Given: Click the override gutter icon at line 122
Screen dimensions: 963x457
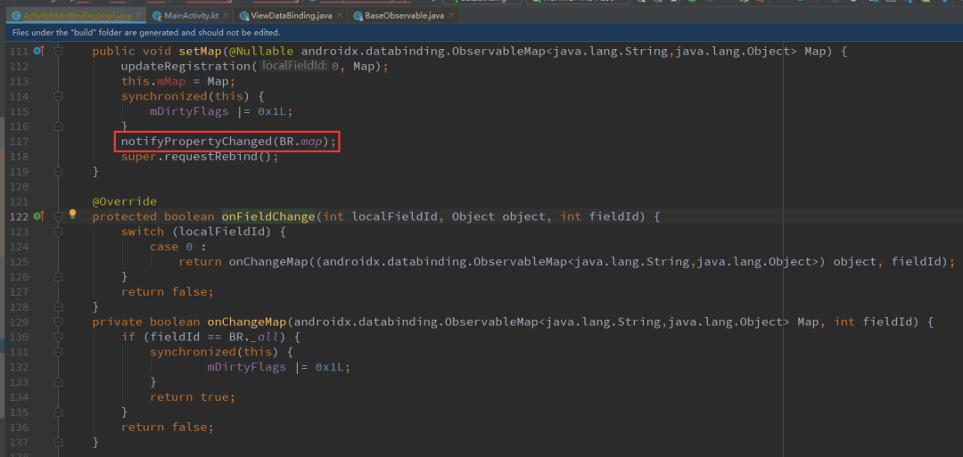Looking at the screenshot, I should coord(38,216).
